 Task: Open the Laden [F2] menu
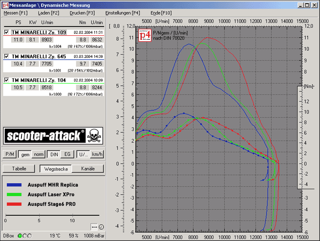tap(48, 13)
